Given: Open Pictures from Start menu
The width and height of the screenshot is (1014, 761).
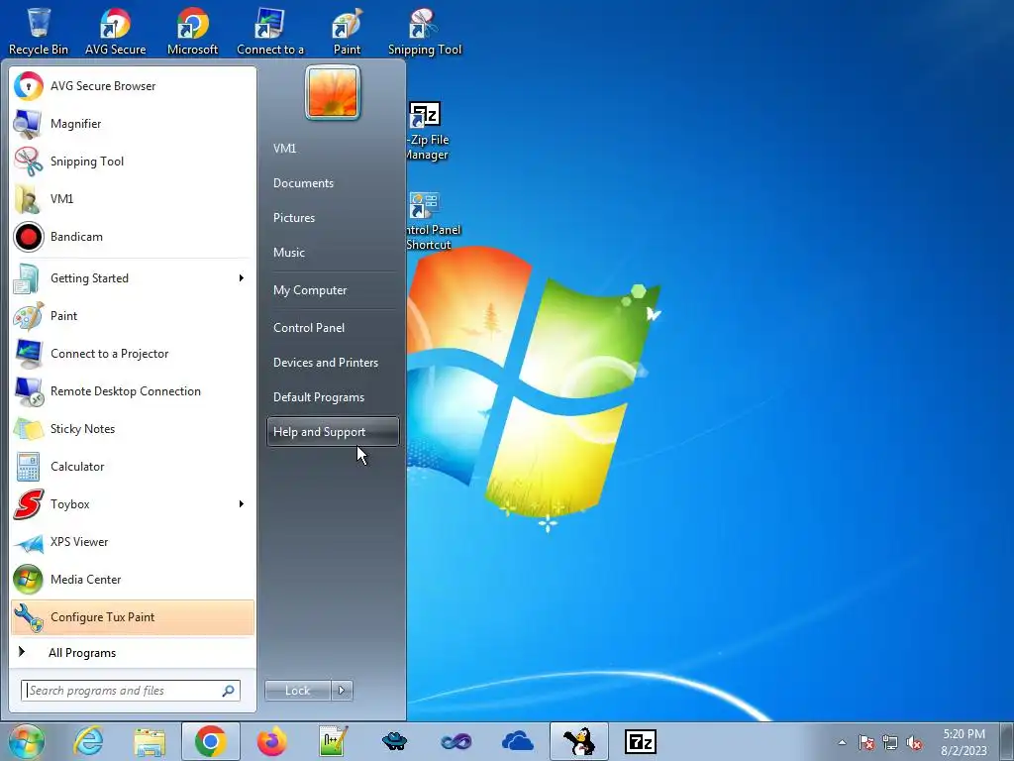Looking at the screenshot, I should click(333, 218).
